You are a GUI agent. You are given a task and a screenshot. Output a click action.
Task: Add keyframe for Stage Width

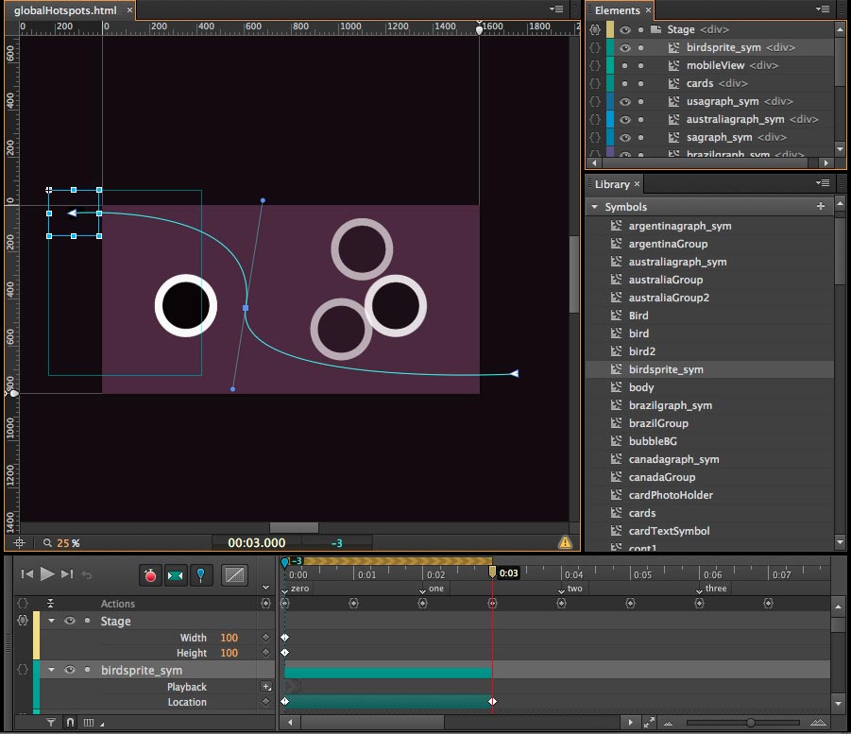pyautogui.click(x=266, y=638)
